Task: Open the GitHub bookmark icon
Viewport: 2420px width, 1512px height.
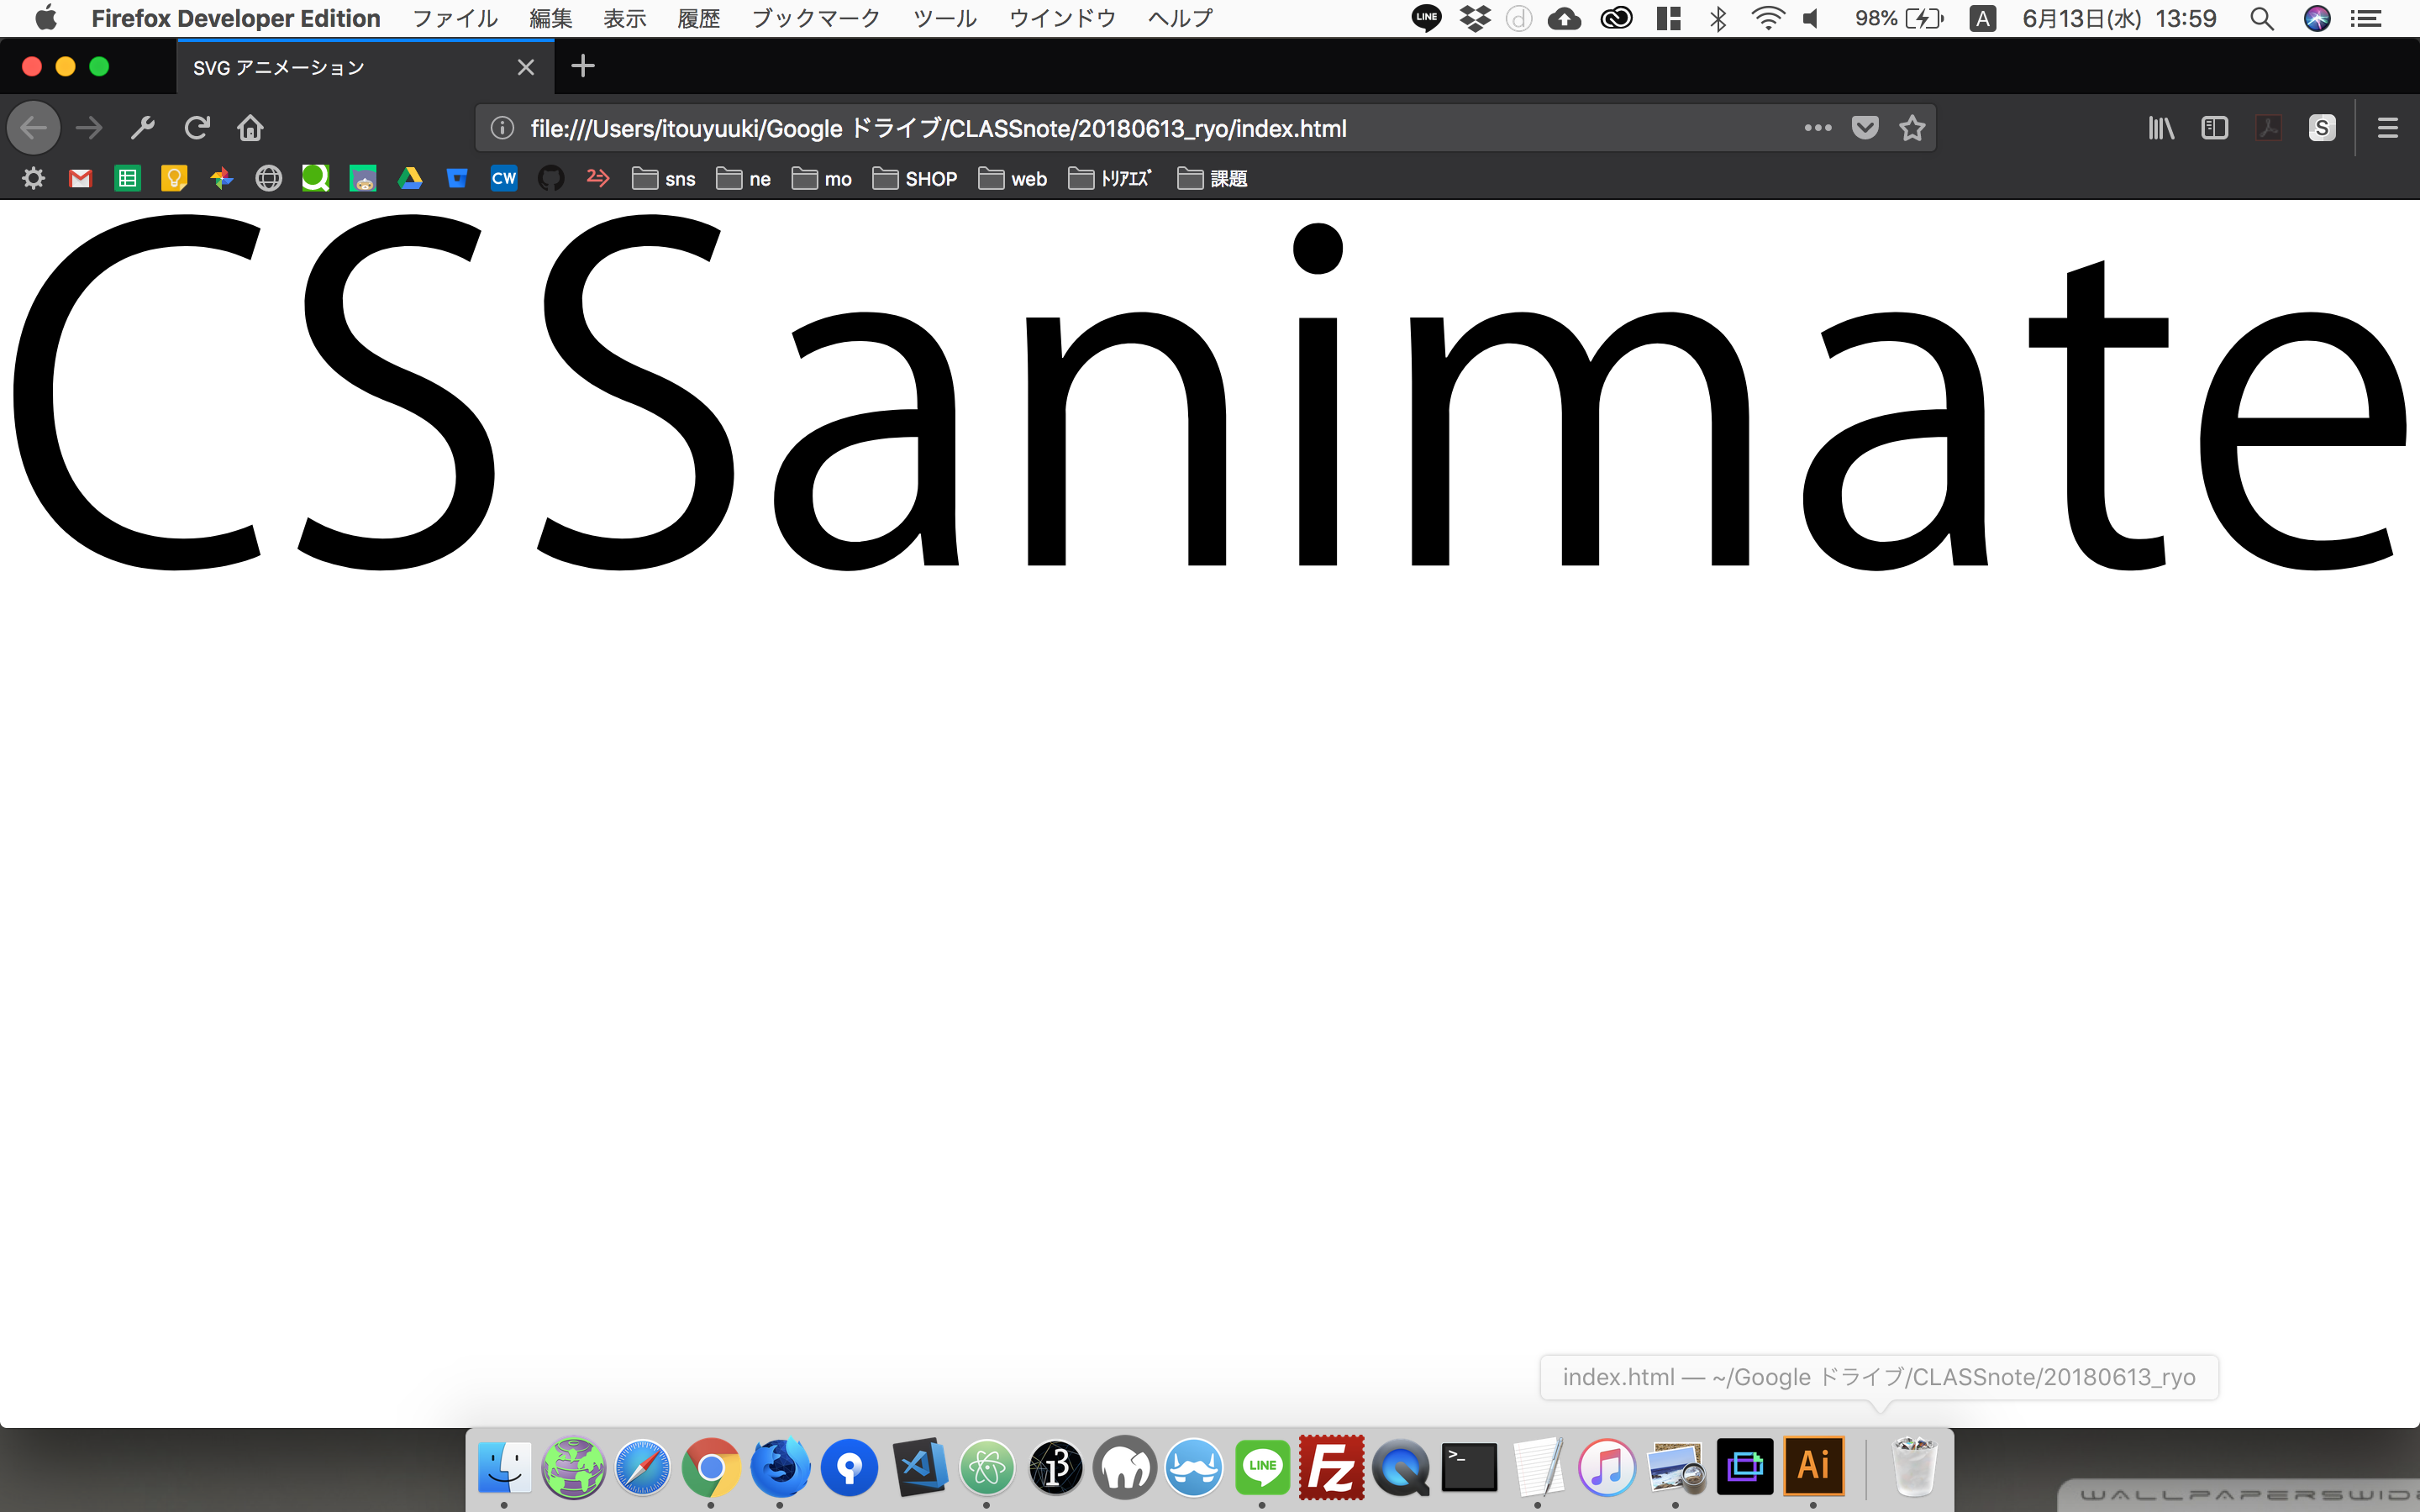Action: pos(551,179)
